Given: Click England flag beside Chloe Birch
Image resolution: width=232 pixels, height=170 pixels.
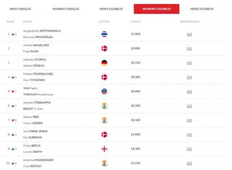Looking at the screenshot, I should 104,149.
